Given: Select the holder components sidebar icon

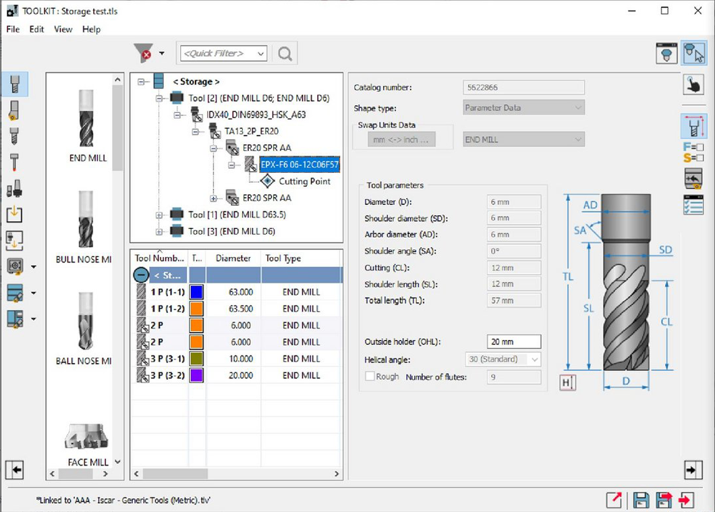Looking at the screenshot, I should [14, 188].
